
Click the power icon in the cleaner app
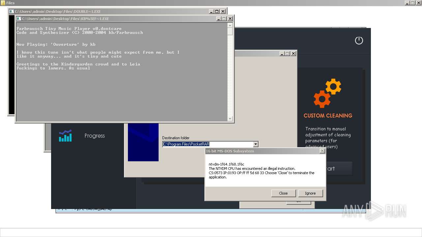359,40
